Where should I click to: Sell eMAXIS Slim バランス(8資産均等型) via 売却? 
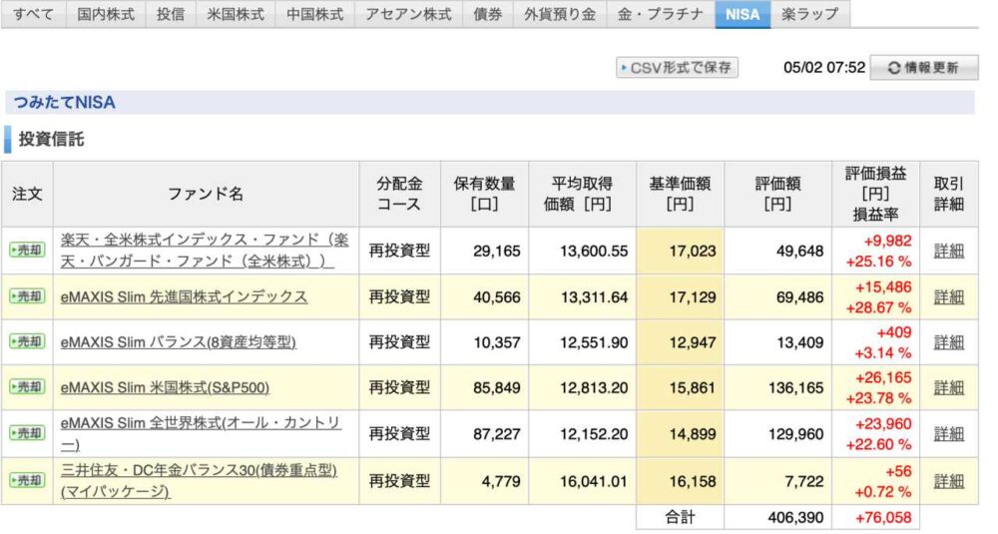(x=27, y=341)
